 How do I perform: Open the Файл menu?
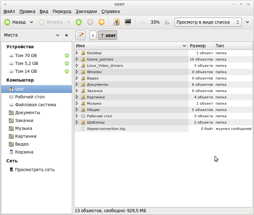tap(9, 11)
